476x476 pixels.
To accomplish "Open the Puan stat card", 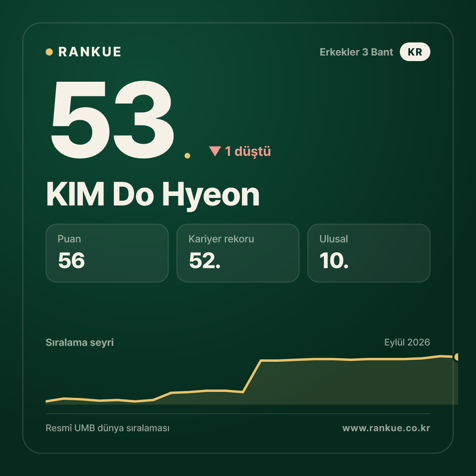I will 107,253.
